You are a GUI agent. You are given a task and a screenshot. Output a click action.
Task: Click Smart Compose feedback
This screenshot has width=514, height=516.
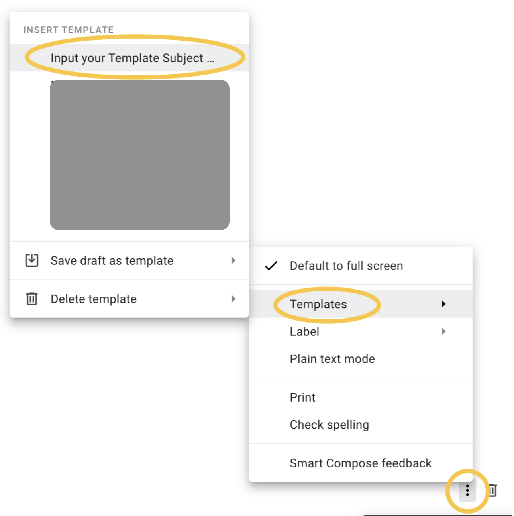point(360,463)
